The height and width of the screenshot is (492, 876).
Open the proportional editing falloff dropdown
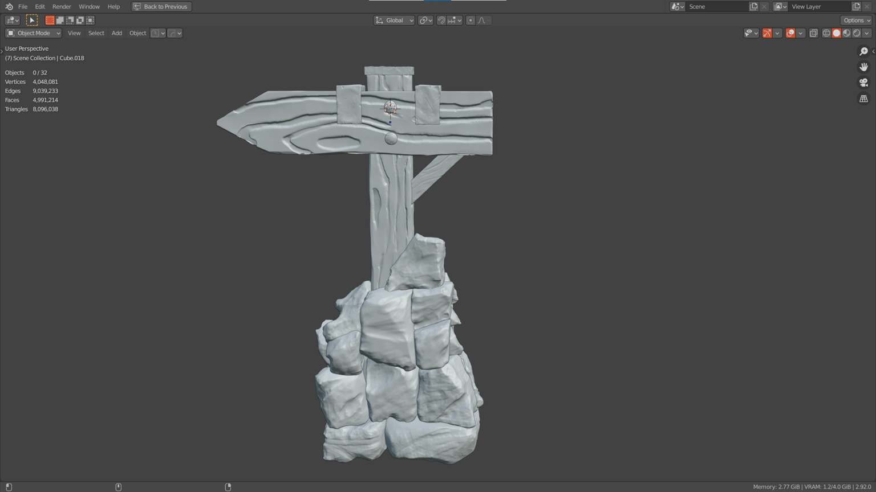(x=484, y=20)
